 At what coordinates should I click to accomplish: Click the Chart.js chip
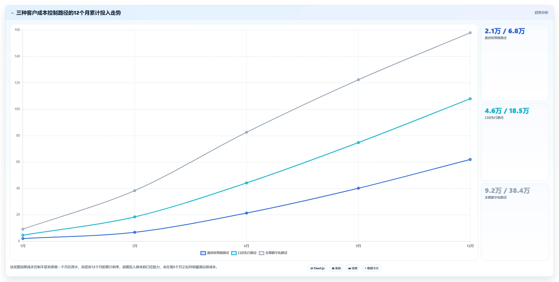(x=318, y=268)
